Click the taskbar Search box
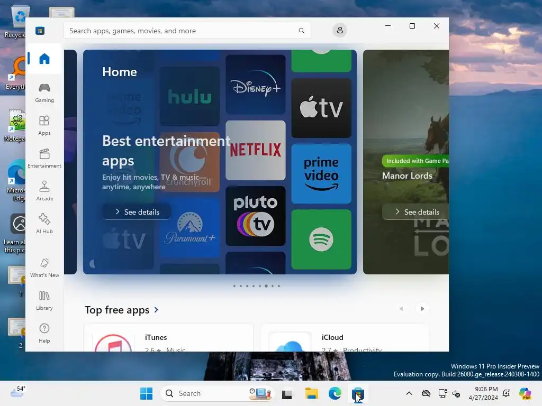The height and width of the screenshot is (406, 542). [216, 393]
